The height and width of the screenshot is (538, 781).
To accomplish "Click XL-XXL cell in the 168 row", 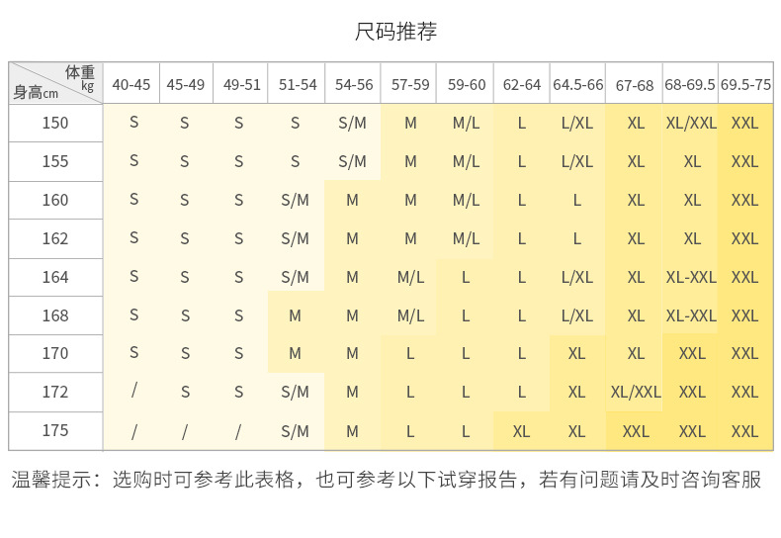I will tap(691, 315).
